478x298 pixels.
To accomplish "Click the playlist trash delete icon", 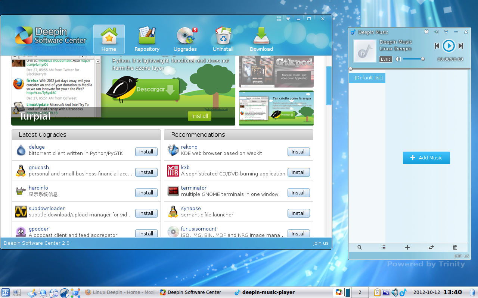I will coord(455,247).
